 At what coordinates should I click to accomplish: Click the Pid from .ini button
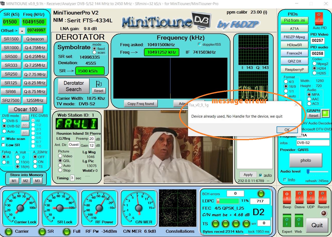point(294,21)
